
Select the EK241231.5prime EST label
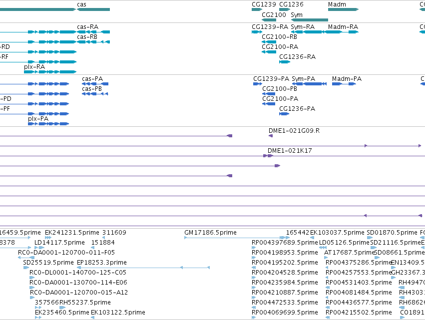click(x=72, y=233)
